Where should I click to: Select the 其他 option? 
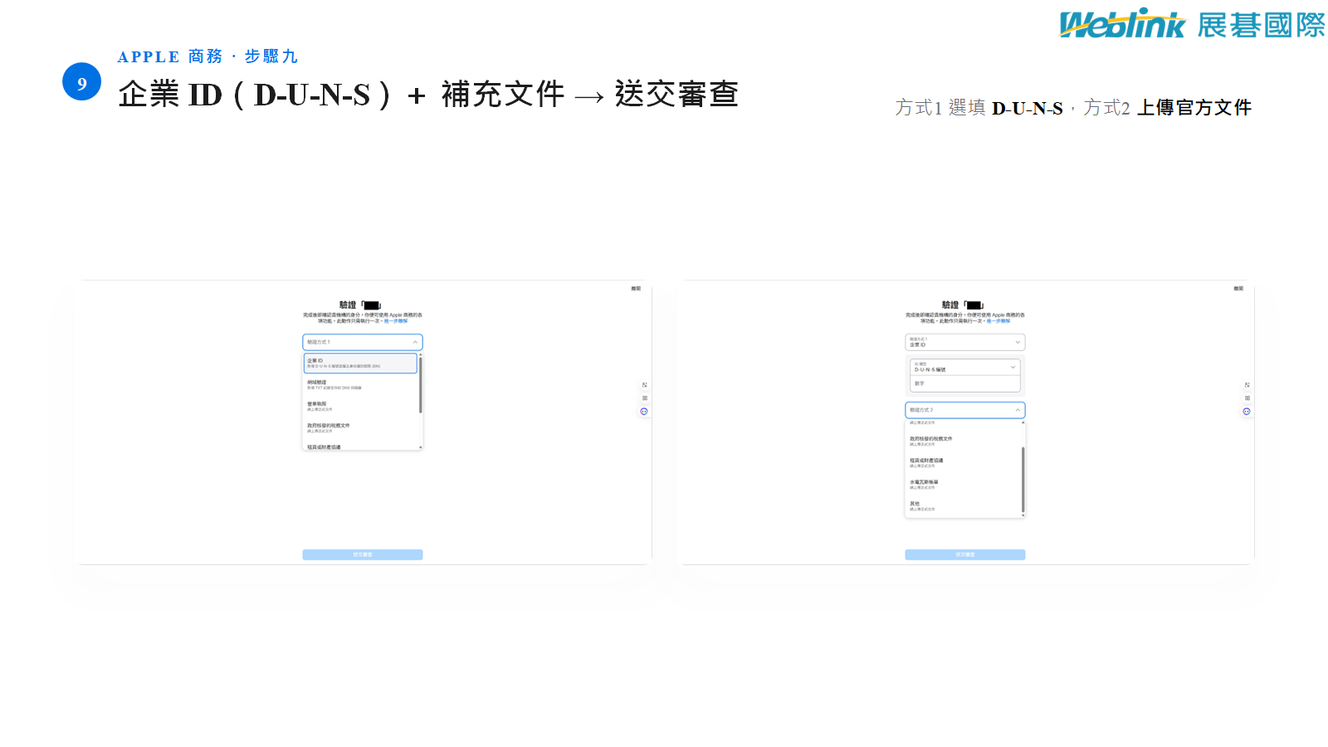pos(963,506)
